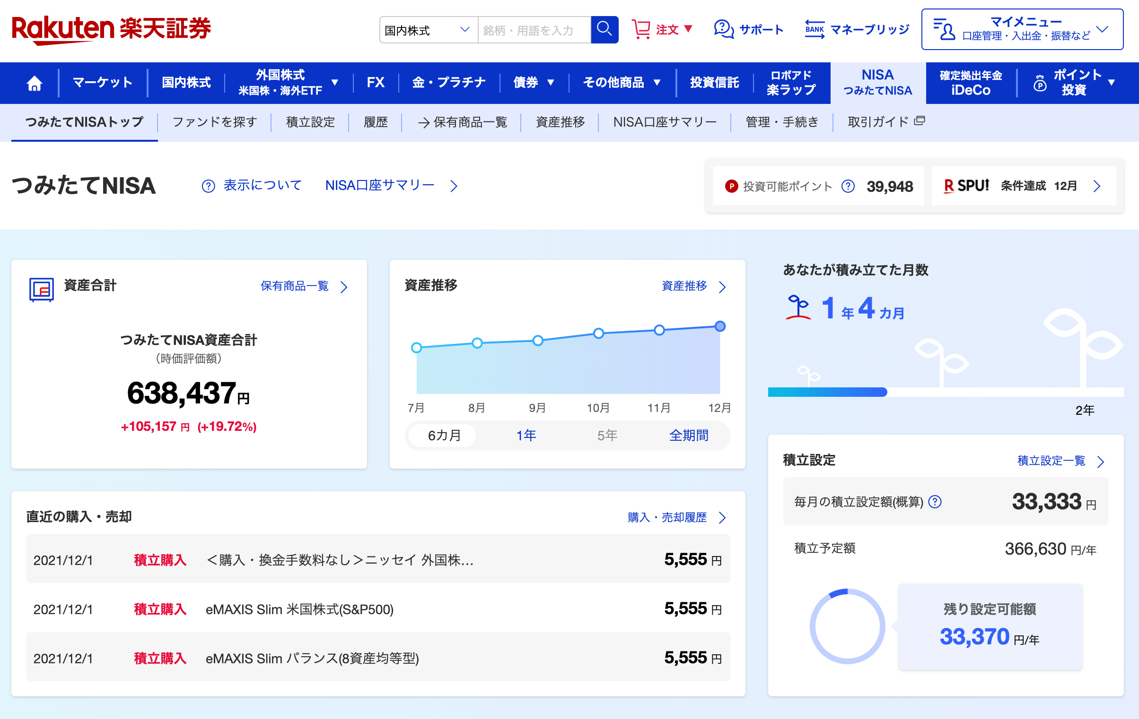The image size is (1139, 719).
Task: Click the red P point icon
Action: coord(731,186)
